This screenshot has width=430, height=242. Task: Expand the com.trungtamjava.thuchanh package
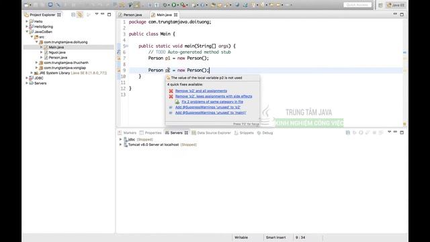click(x=37, y=63)
